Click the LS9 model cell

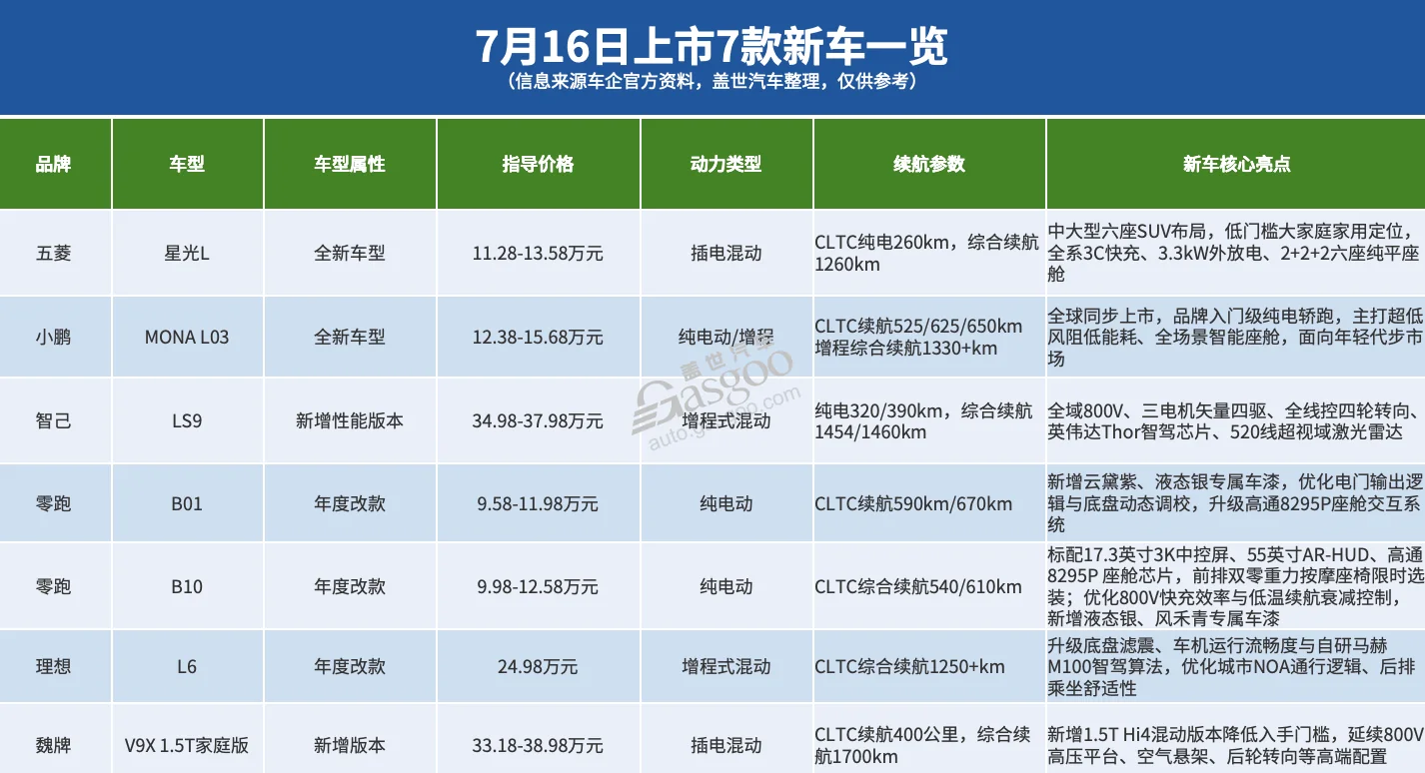[187, 420]
